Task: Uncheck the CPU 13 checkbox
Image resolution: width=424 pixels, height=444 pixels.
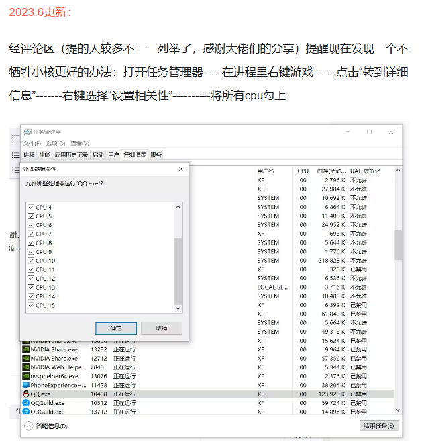Action: coord(31,287)
